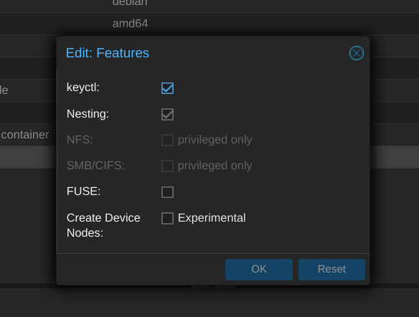Click the disabled SMB/CIFS checkbox
Screen dimensions: 419x317
tap(168, 166)
